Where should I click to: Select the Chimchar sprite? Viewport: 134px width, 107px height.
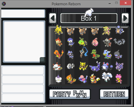coord(59,42)
